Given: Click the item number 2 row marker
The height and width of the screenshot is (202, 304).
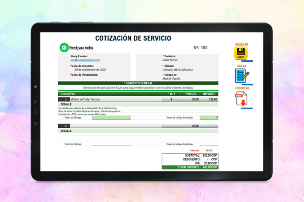Looking at the screenshot, I should pos(64,126).
